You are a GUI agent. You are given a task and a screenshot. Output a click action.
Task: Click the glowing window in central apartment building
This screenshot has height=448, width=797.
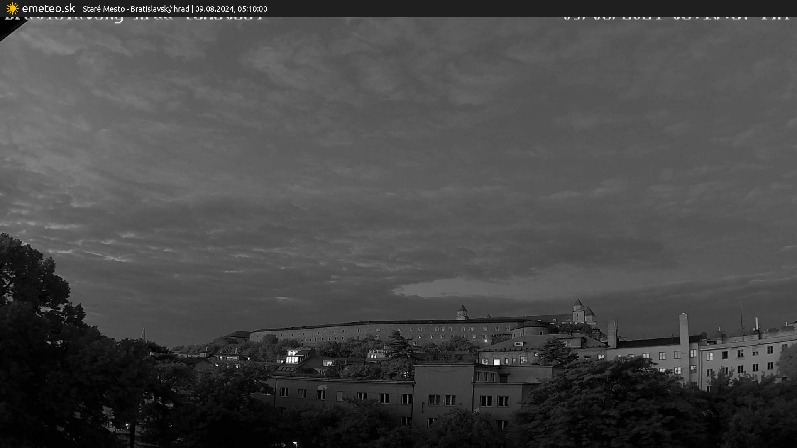click(496, 362)
